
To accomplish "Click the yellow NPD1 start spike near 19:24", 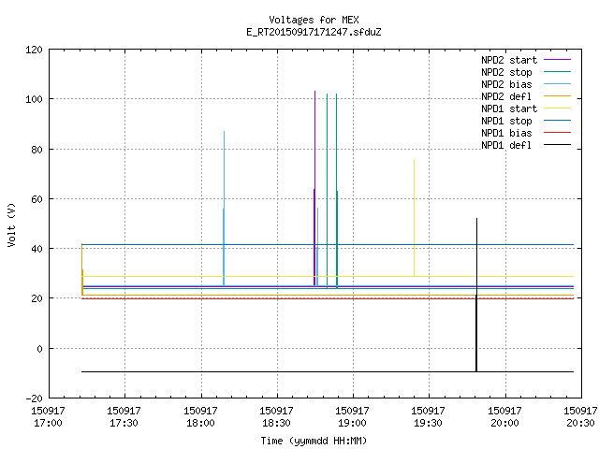I will pyautogui.click(x=414, y=218).
